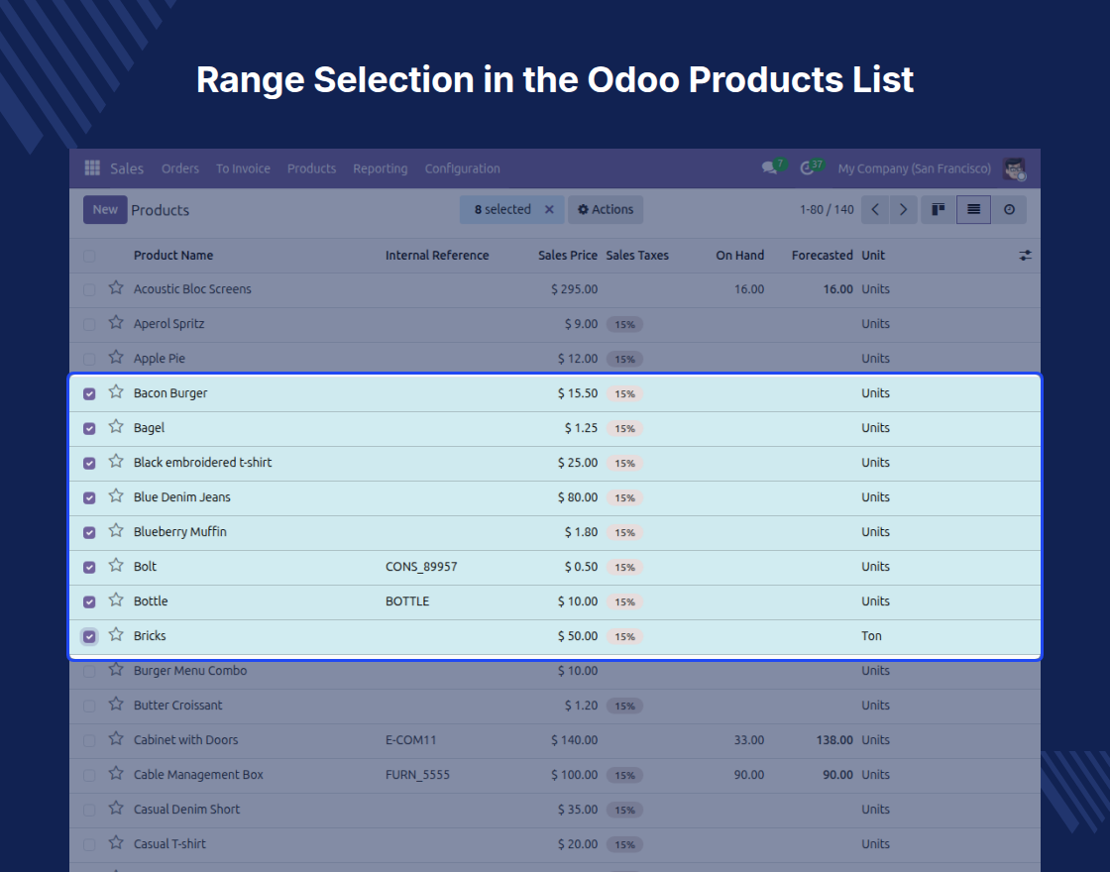
Task: Sort by Sales Price column header
Action: (568, 256)
